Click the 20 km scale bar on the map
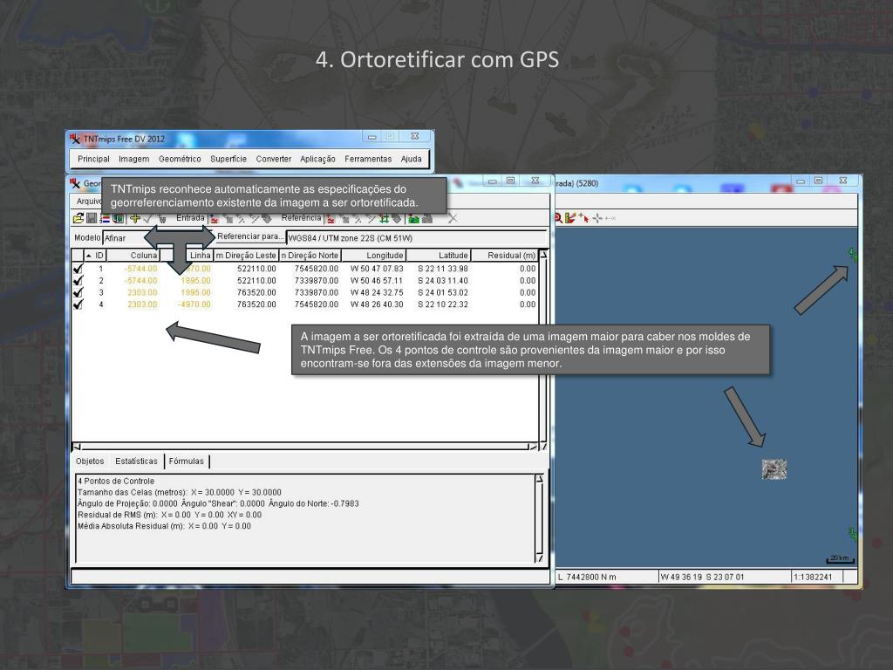Viewport: 893px width, 670px height. [840, 559]
